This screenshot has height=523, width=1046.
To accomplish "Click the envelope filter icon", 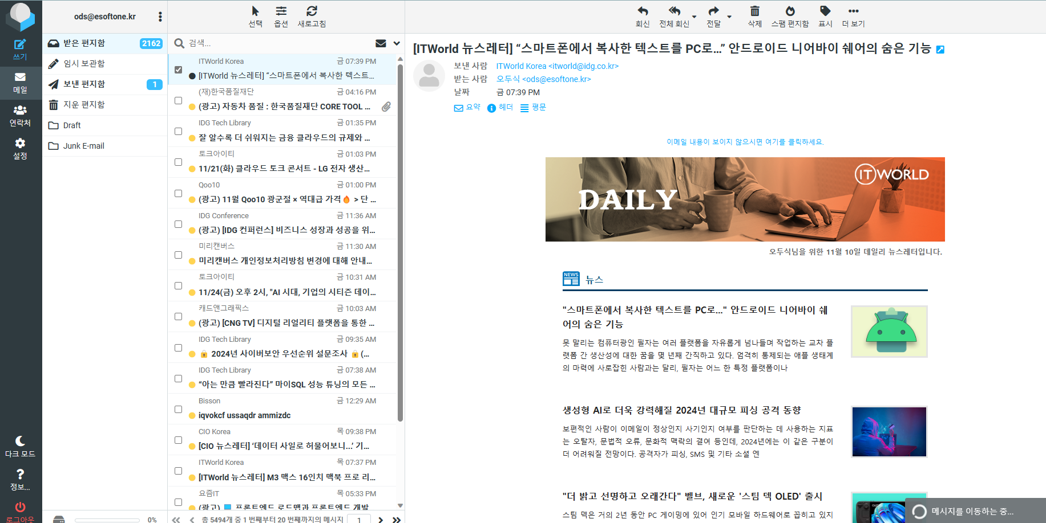I will 381,43.
